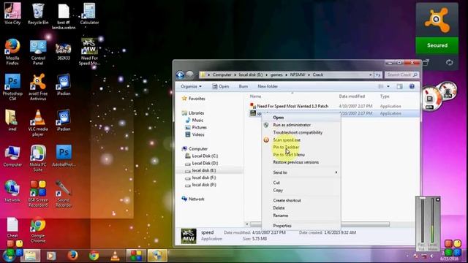Open the Recycle Bin icon
The height and width of the screenshot is (263, 468).
[x=38, y=13]
